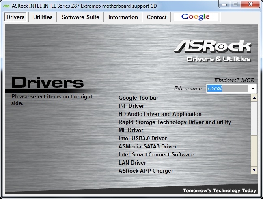Select Google Toolbar from the list
Screen dimensions: 263x199
click(x=138, y=98)
